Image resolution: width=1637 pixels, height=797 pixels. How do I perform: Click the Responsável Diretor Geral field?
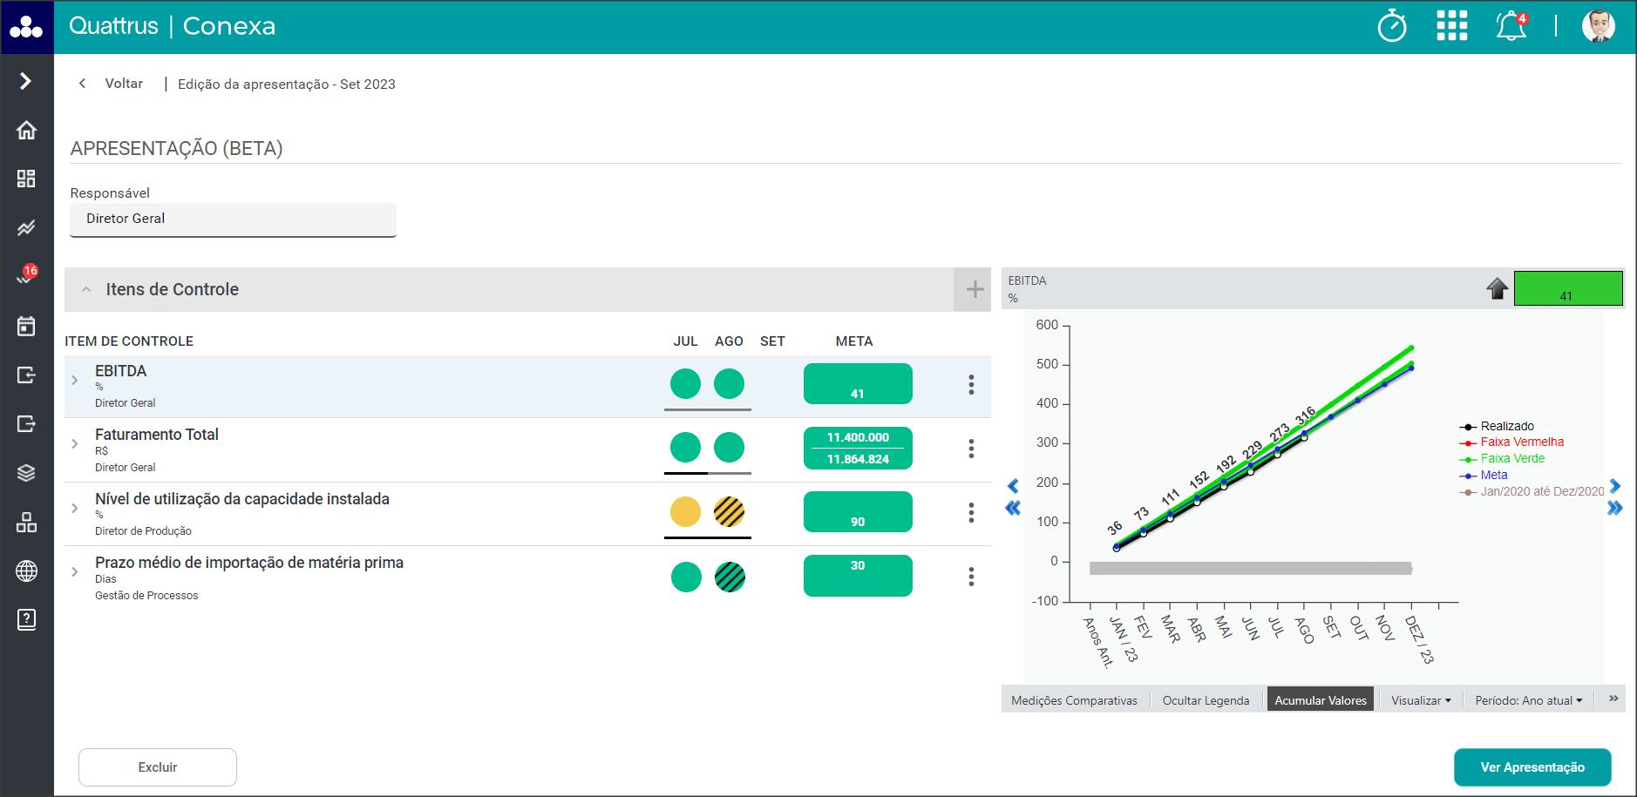tap(233, 219)
